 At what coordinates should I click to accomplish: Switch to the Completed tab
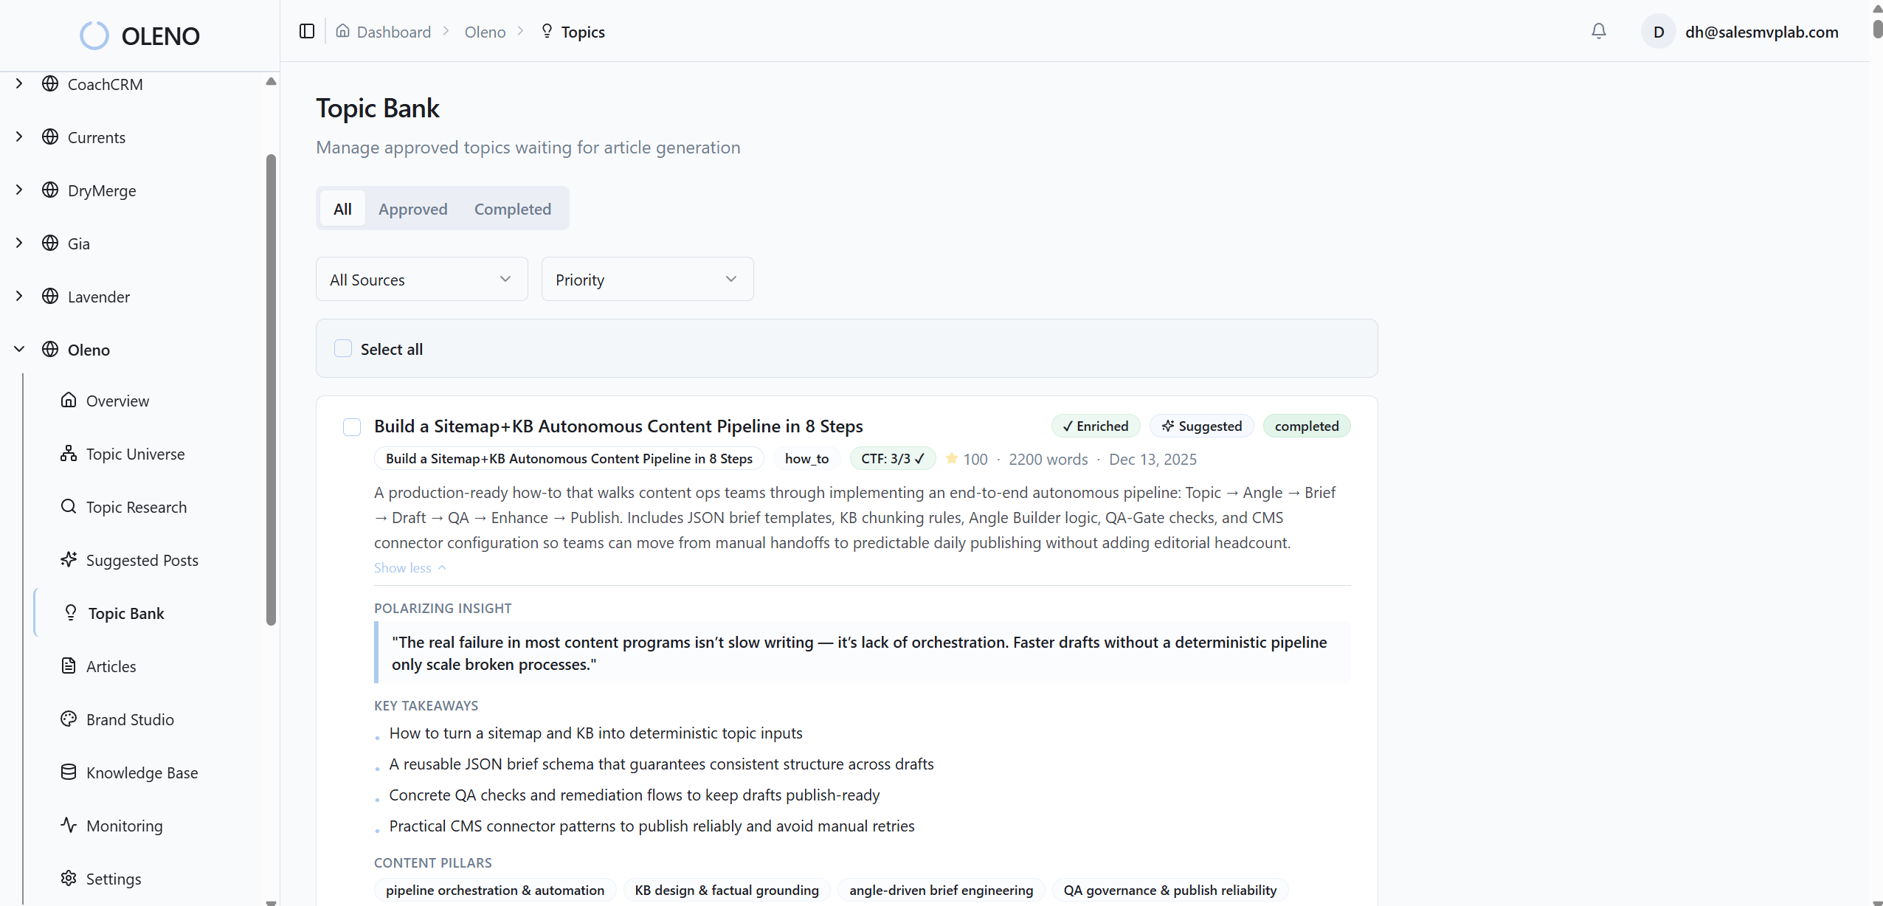click(x=513, y=209)
